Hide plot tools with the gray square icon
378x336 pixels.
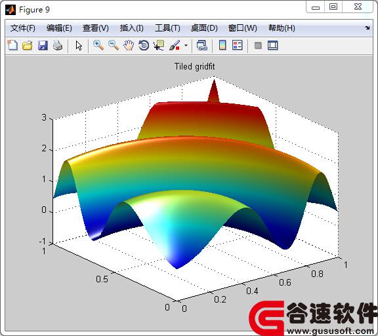coord(258,45)
